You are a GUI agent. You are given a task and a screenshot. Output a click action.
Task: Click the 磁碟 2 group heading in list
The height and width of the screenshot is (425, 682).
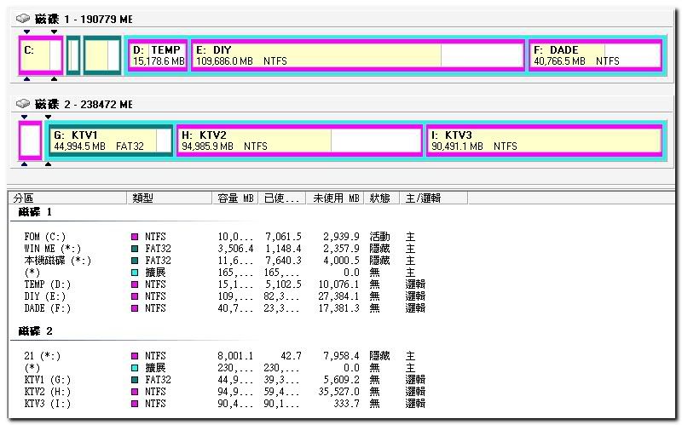coord(35,331)
